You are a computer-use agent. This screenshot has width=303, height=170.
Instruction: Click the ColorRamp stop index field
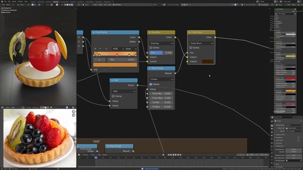99,60
